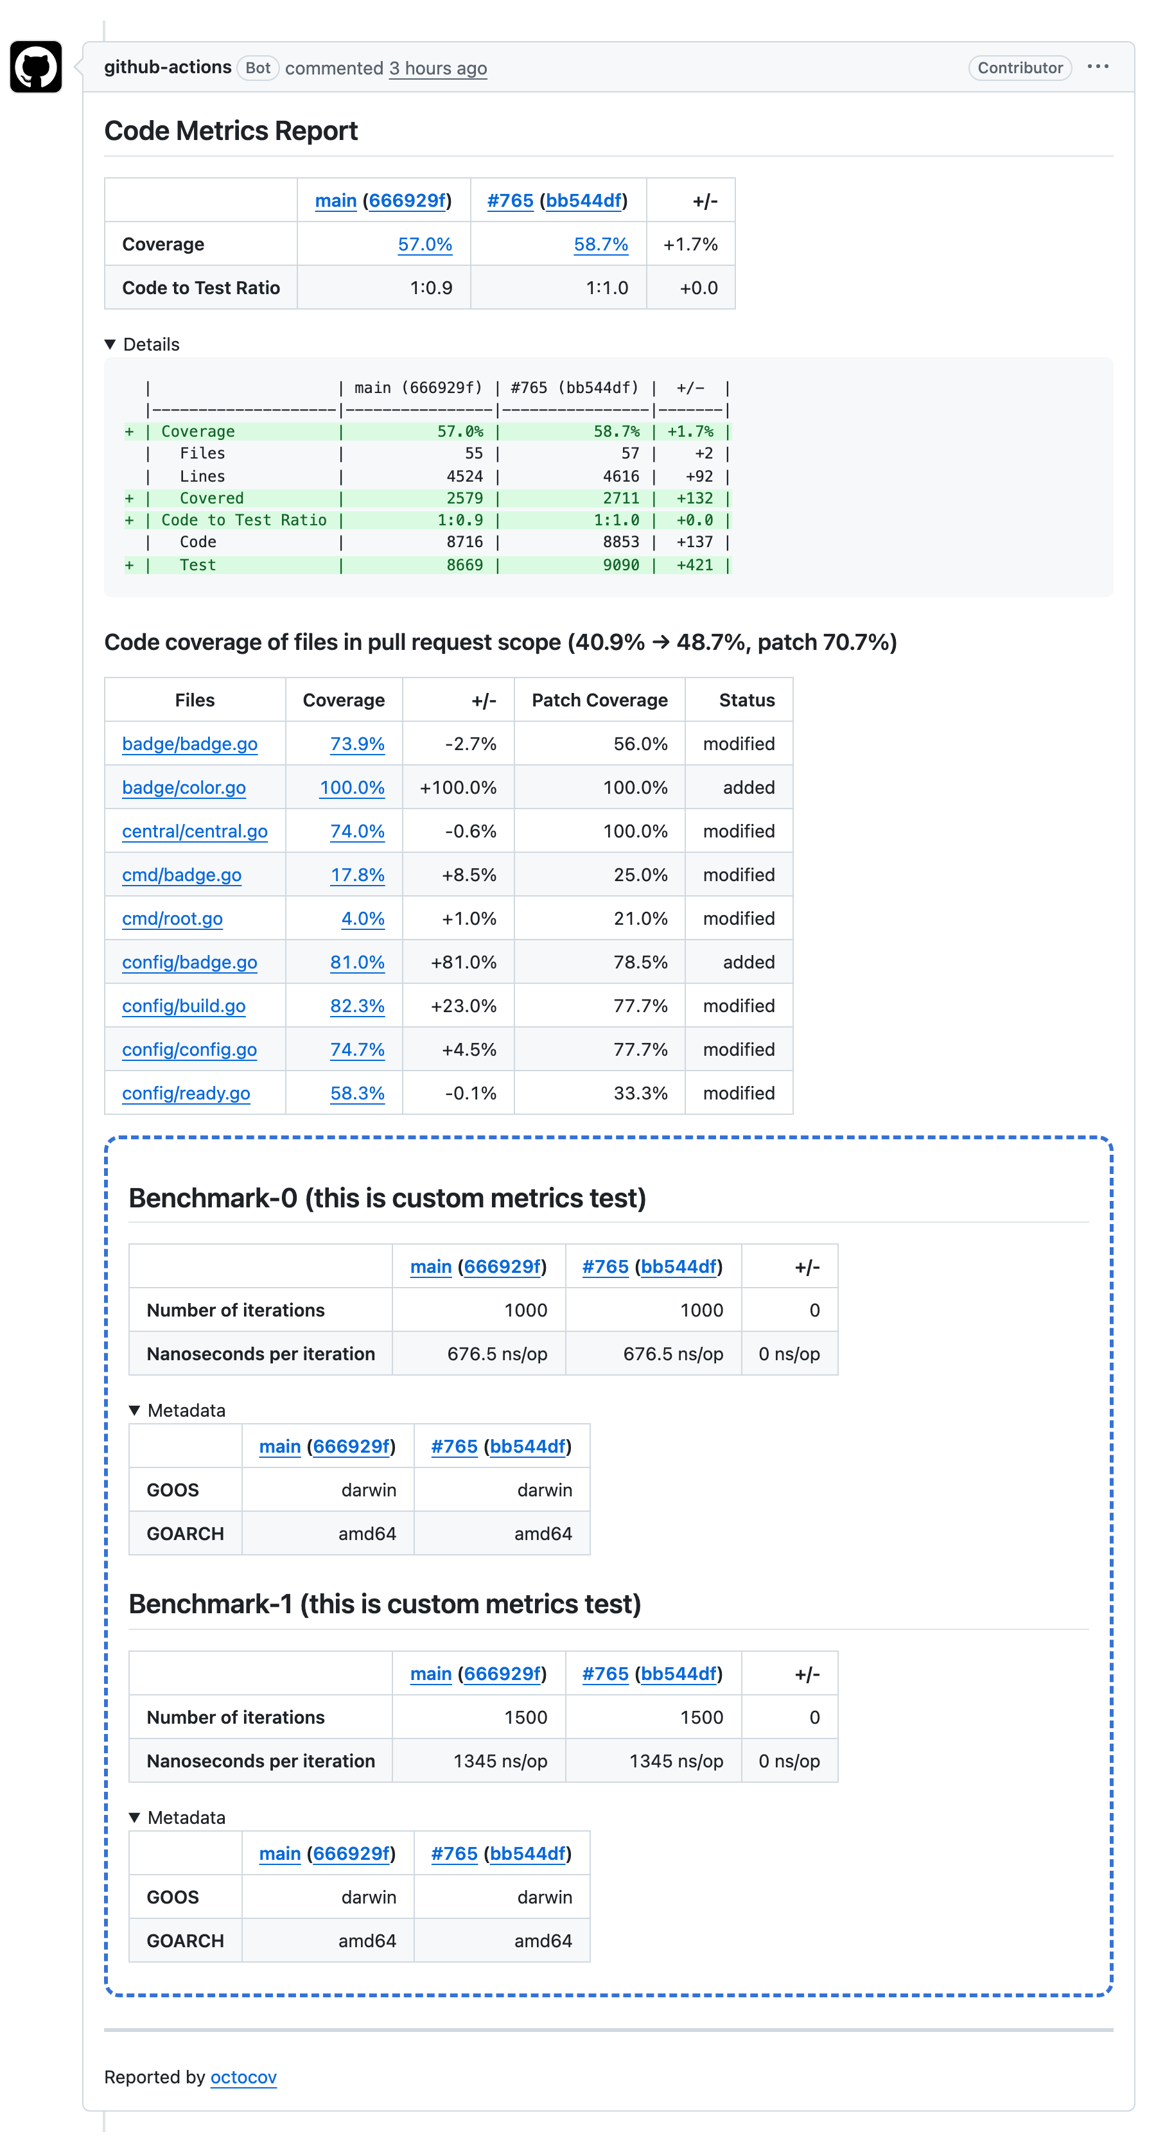Open the github-actions author name
1156x2154 pixels.
(167, 67)
